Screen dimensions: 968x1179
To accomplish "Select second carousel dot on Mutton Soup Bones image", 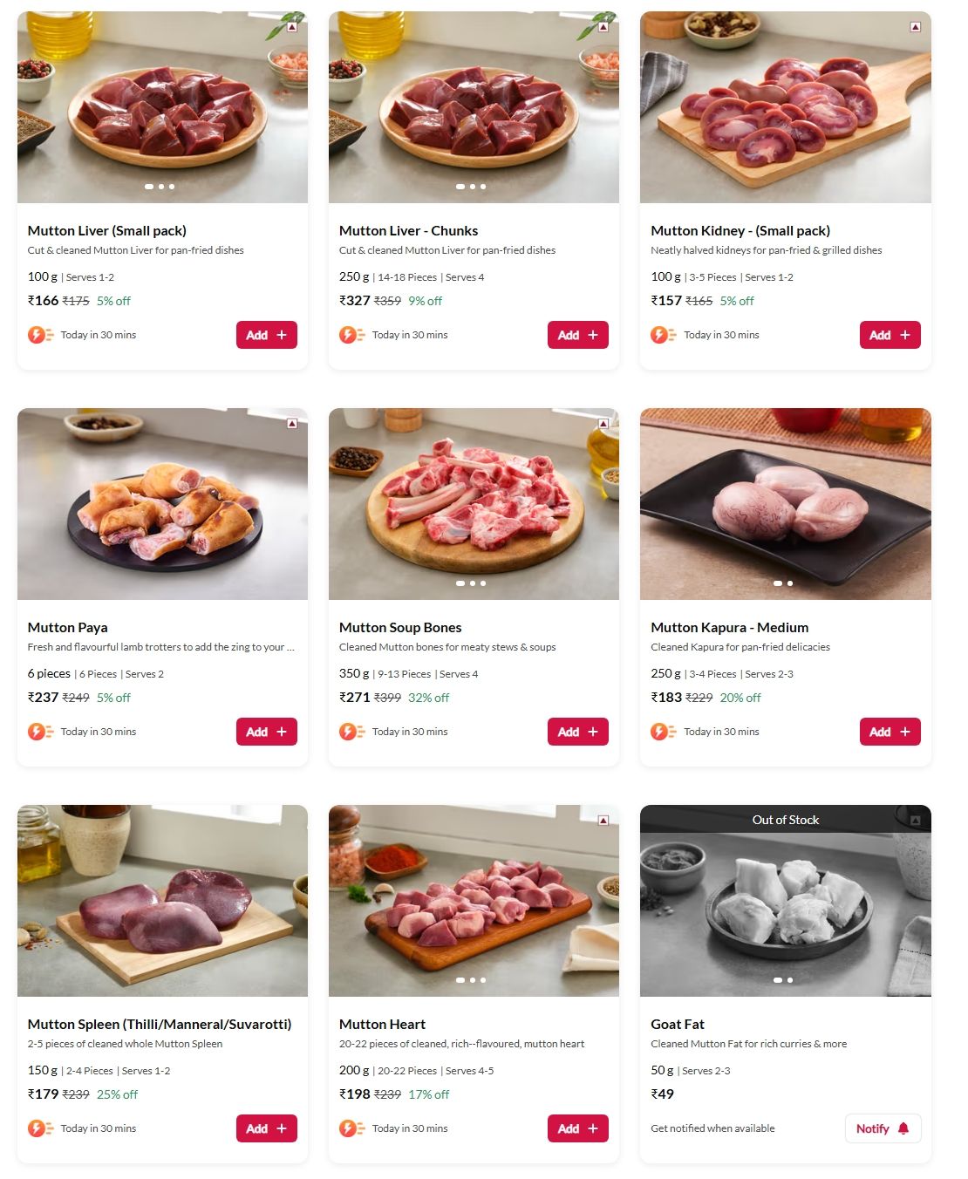I will [x=473, y=583].
